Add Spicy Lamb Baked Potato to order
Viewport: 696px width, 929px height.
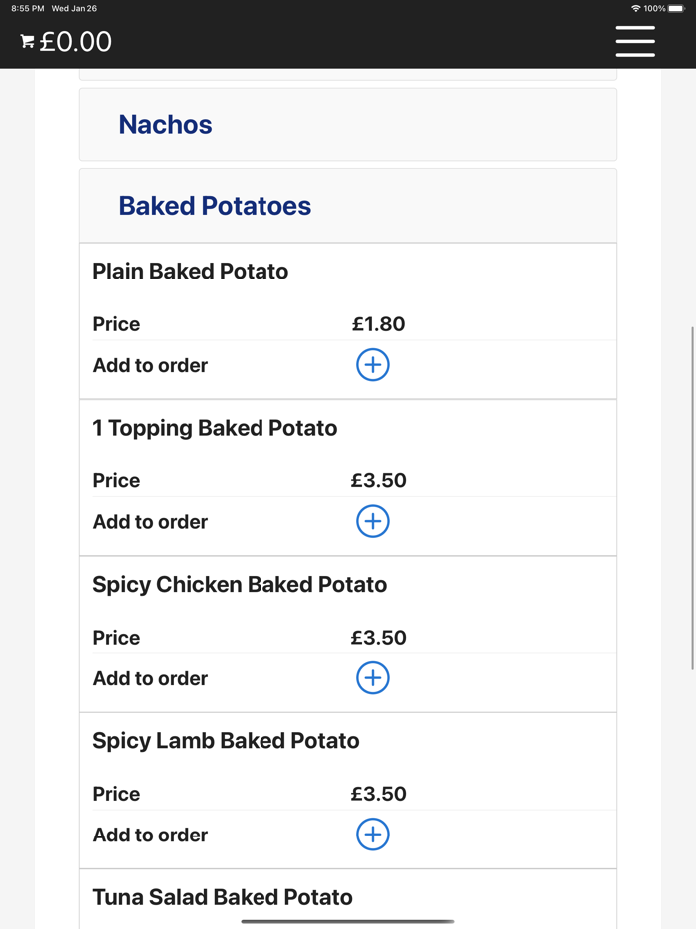pyautogui.click(x=372, y=835)
